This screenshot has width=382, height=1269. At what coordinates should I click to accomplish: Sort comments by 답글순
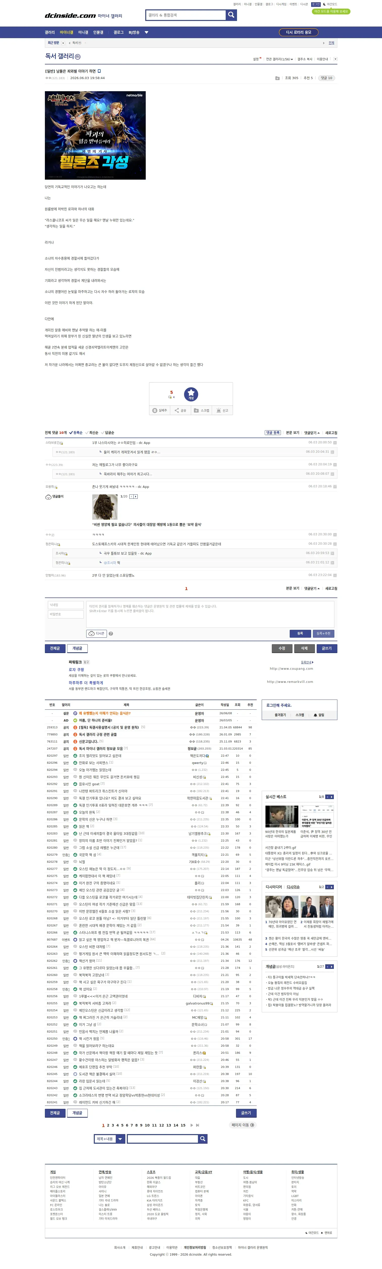(108, 433)
